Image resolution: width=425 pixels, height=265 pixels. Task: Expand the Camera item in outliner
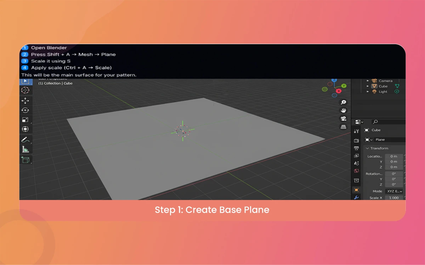tap(368, 81)
